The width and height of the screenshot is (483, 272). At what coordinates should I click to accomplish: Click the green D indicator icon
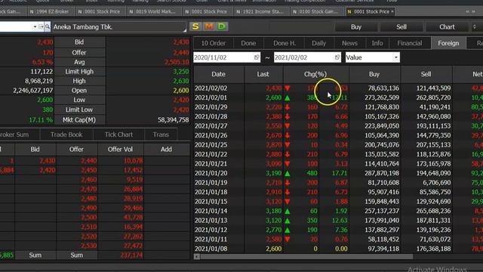click(x=222, y=26)
